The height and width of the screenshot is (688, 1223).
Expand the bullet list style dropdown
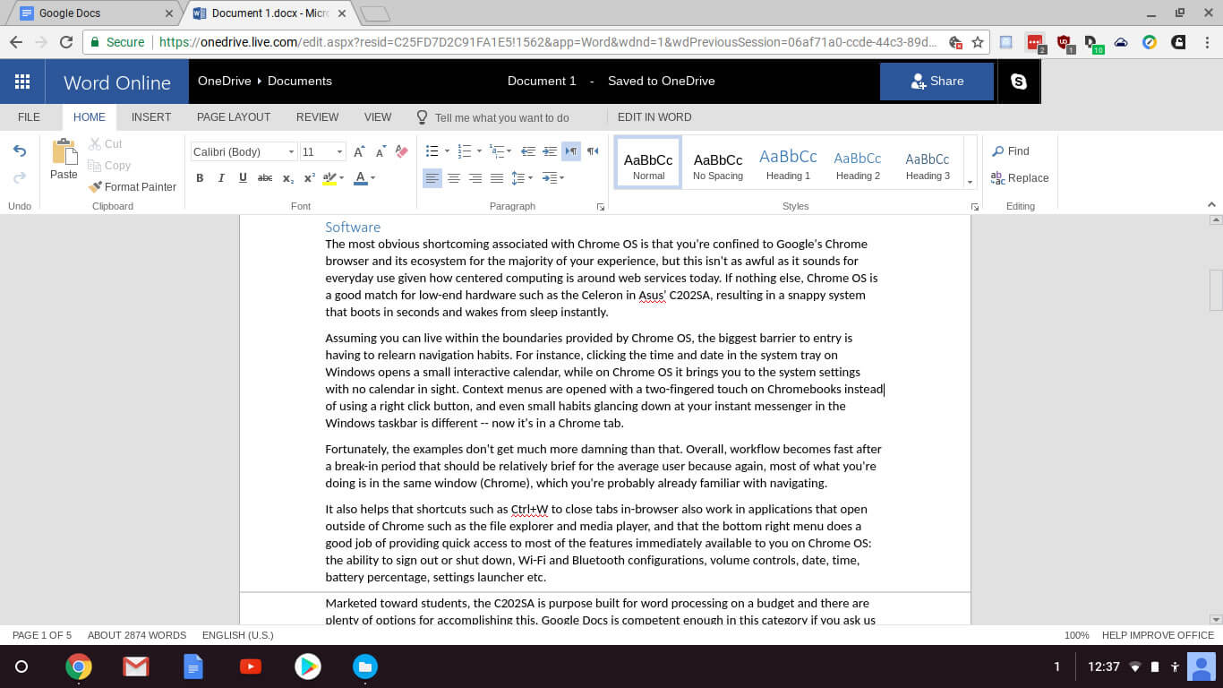447,151
